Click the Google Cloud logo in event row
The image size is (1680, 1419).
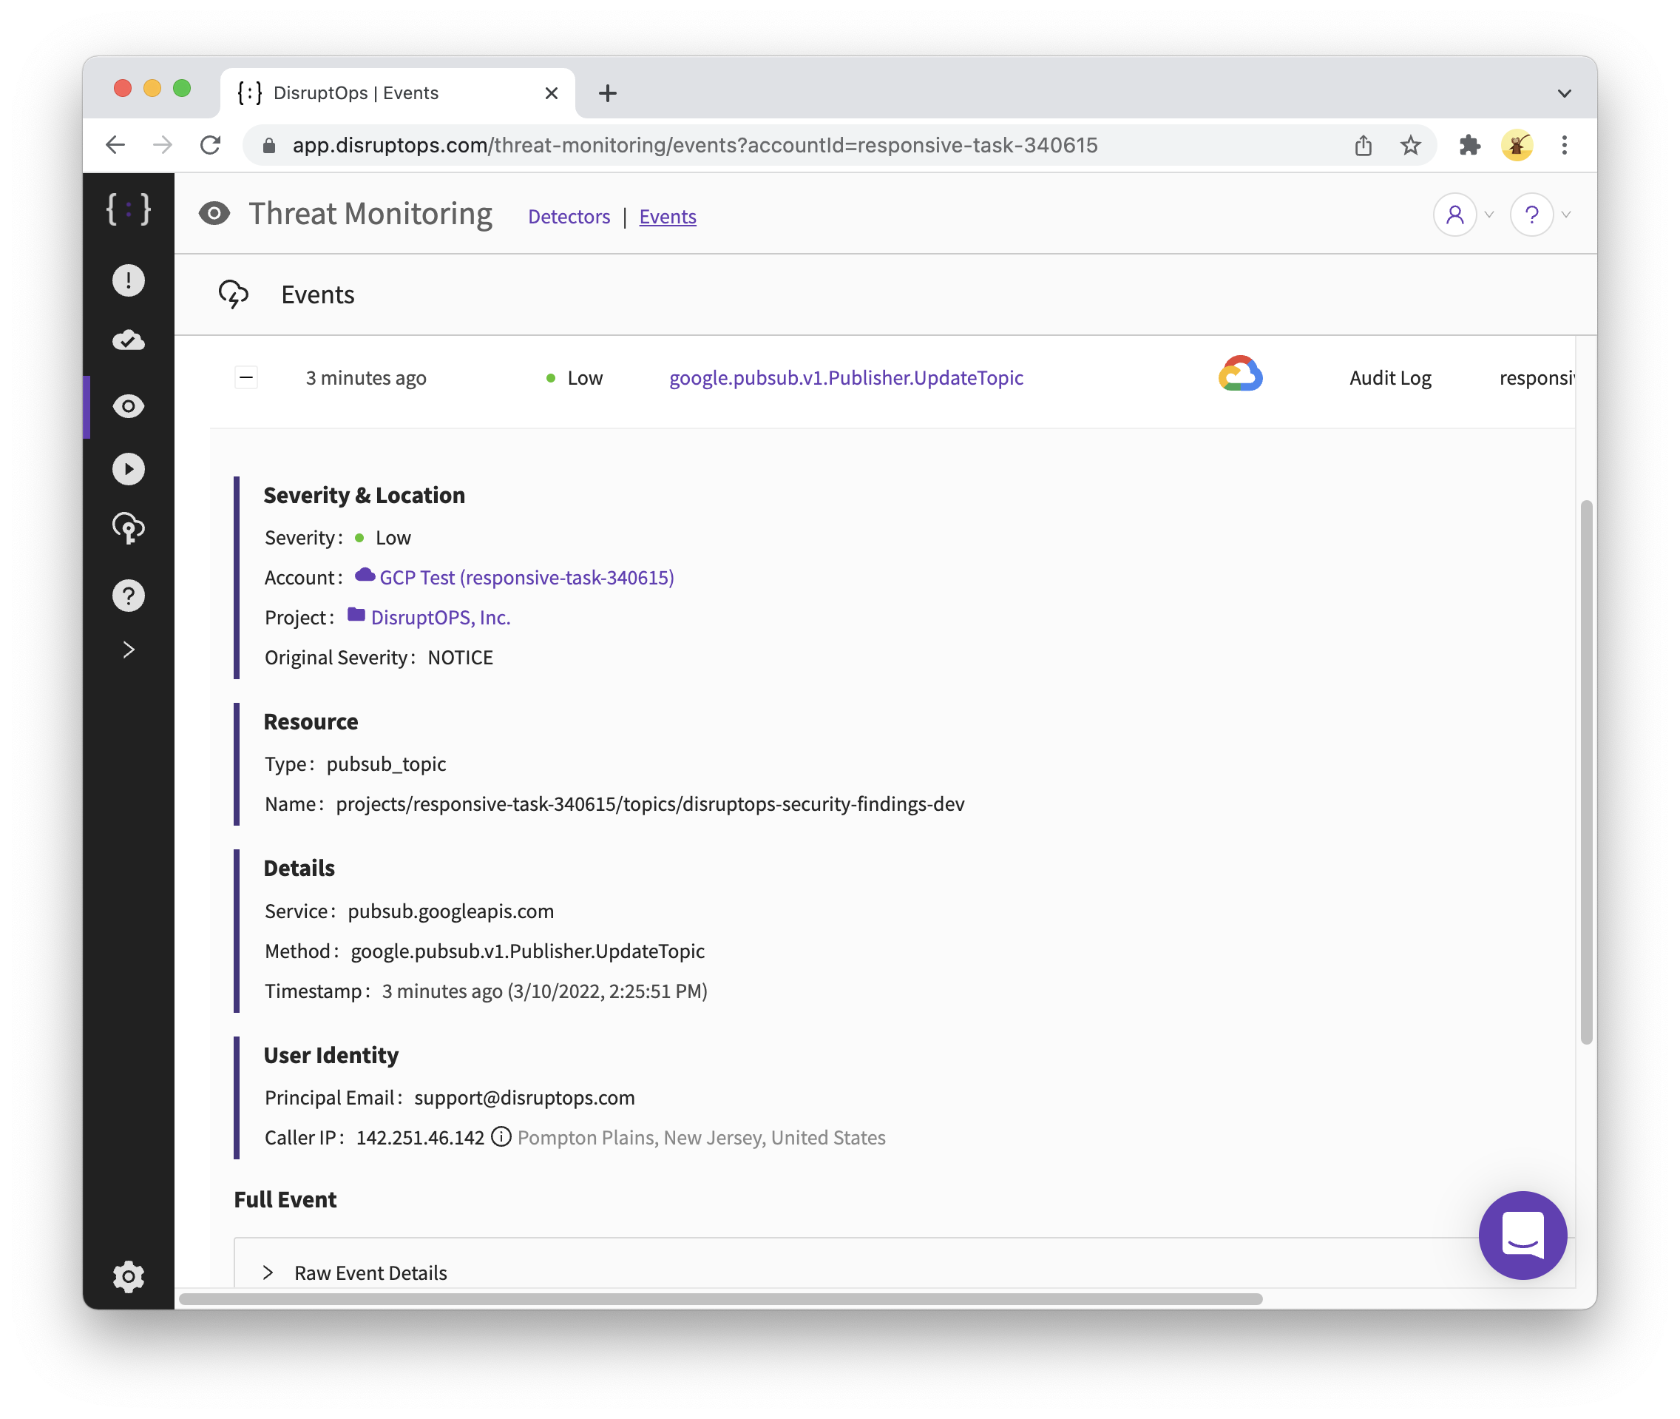(x=1240, y=375)
